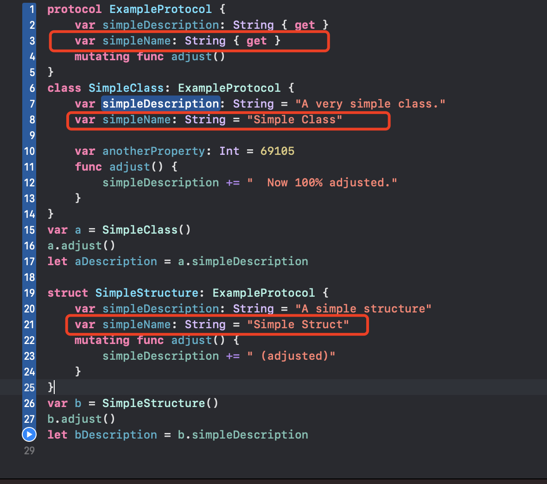Image resolution: width=547 pixels, height=484 pixels.
Task: Click the simpleName property on line 8
Action: point(136,120)
